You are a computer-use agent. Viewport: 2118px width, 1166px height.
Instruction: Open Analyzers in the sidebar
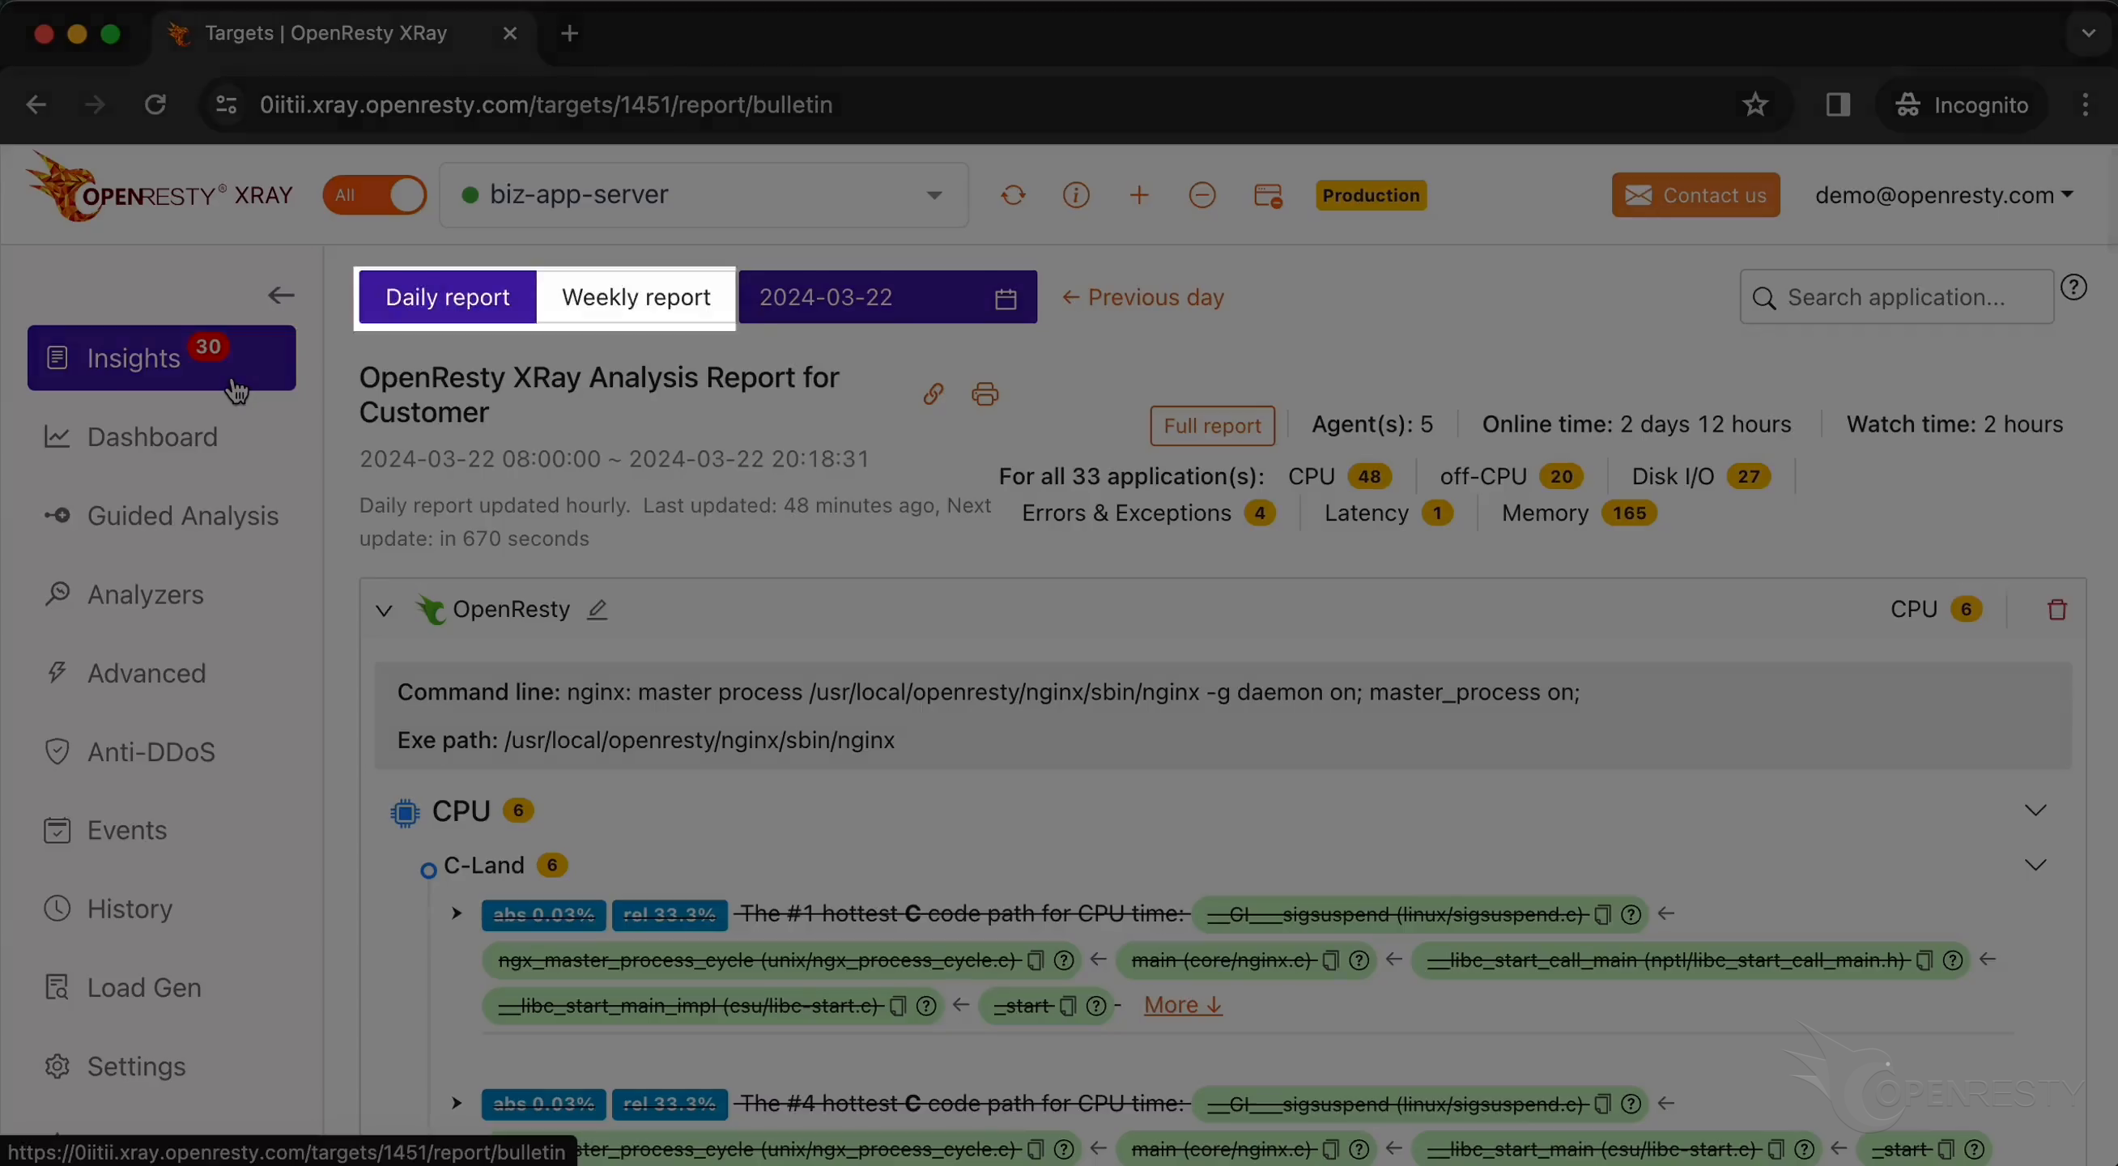point(124,594)
